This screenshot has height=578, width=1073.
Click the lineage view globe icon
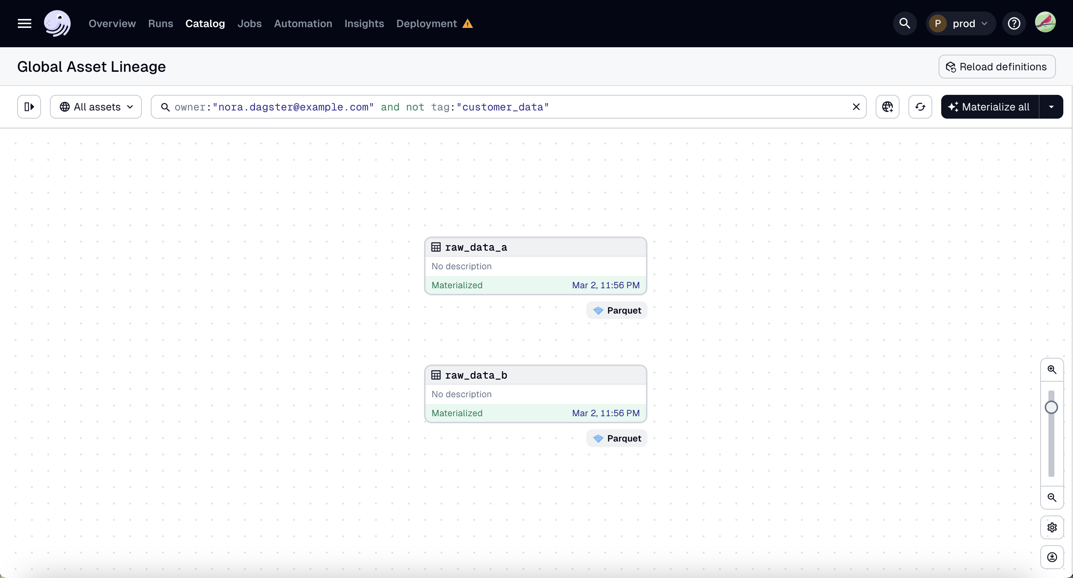(x=888, y=107)
